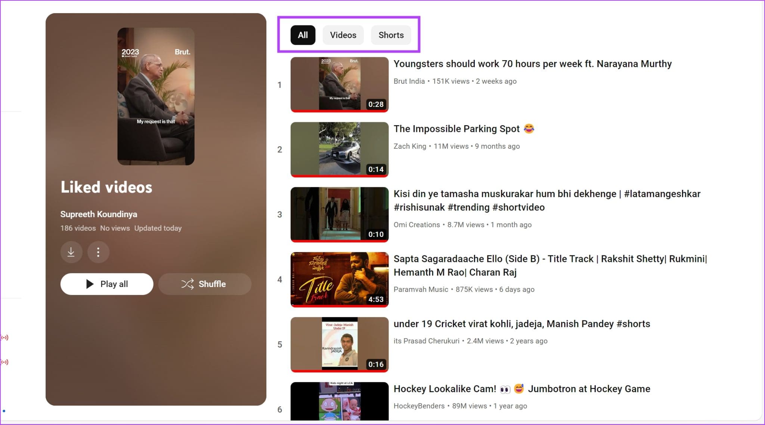765x425 pixels.
Task: Click Supreeth Koundinya profile name
Action: pyautogui.click(x=99, y=214)
